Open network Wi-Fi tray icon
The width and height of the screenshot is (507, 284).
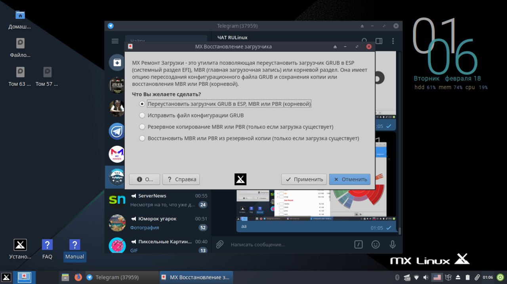click(416, 277)
